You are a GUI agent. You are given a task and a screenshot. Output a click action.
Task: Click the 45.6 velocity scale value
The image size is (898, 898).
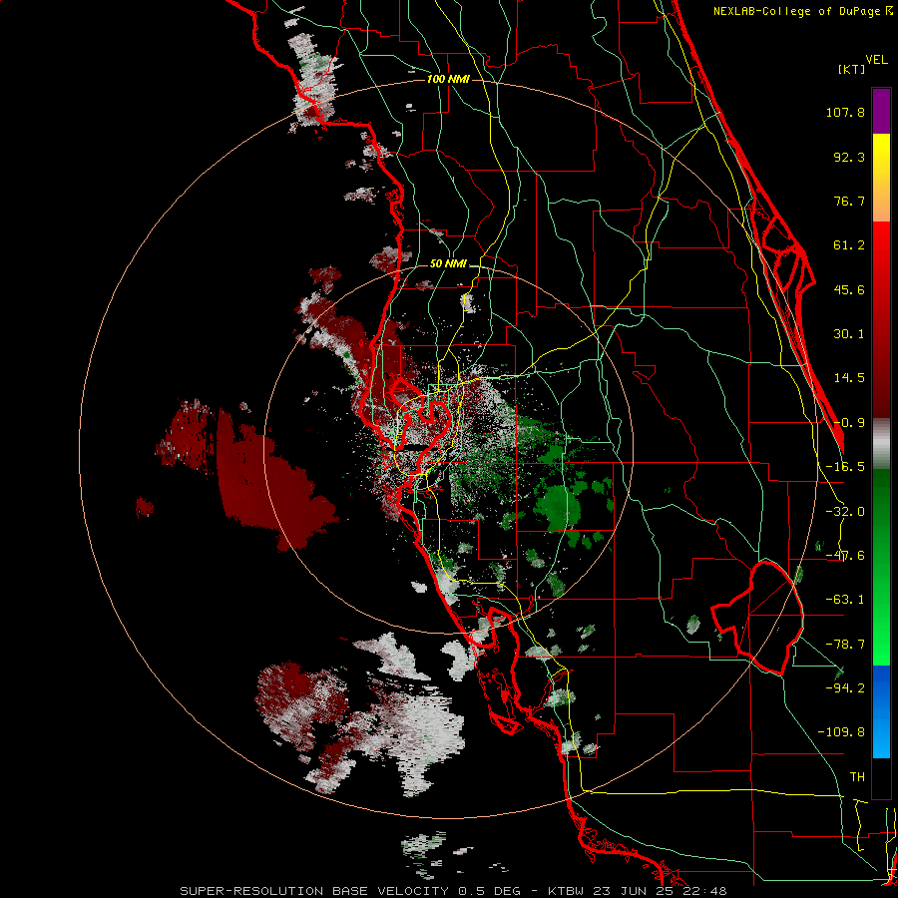849,289
